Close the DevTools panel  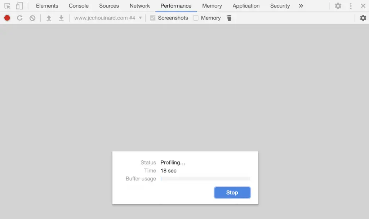363,6
